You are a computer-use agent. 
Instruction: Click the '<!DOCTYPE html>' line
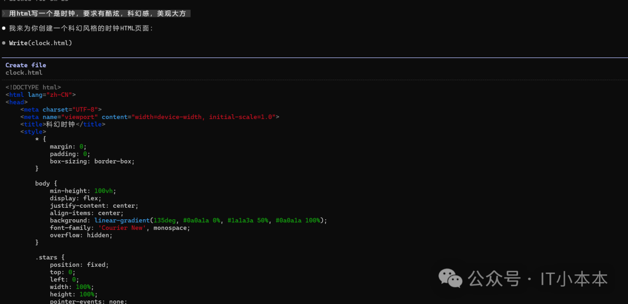click(33, 87)
